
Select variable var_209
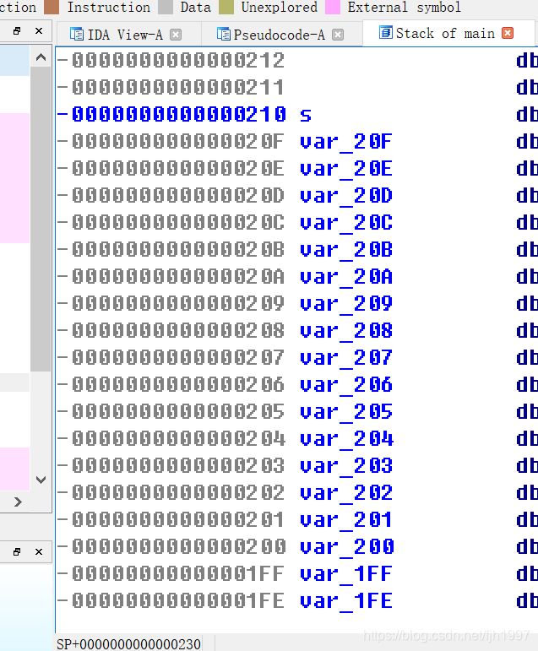pos(345,304)
